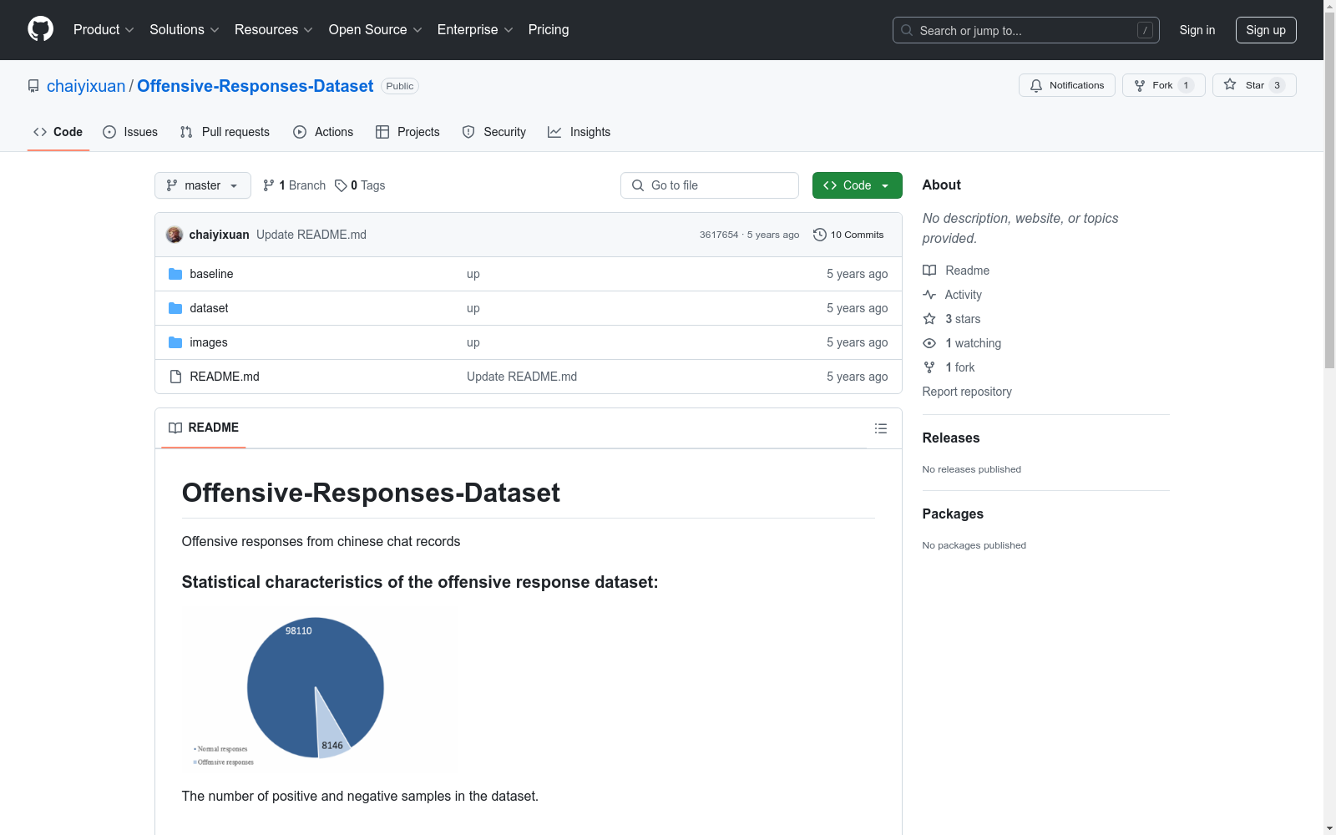Viewport: 1336px width, 835px height.
Task: Click the slash shortcut key icon
Action: click(x=1145, y=30)
